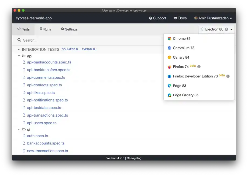
Task: Open the Amir Rustamzadeh user menu caret
Action: point(231,18)
